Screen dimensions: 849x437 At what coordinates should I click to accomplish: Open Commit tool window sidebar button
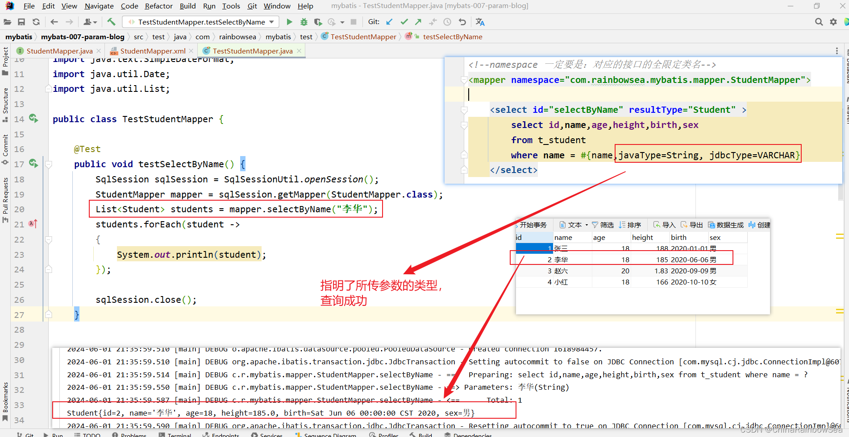click(x=5, y=149)
